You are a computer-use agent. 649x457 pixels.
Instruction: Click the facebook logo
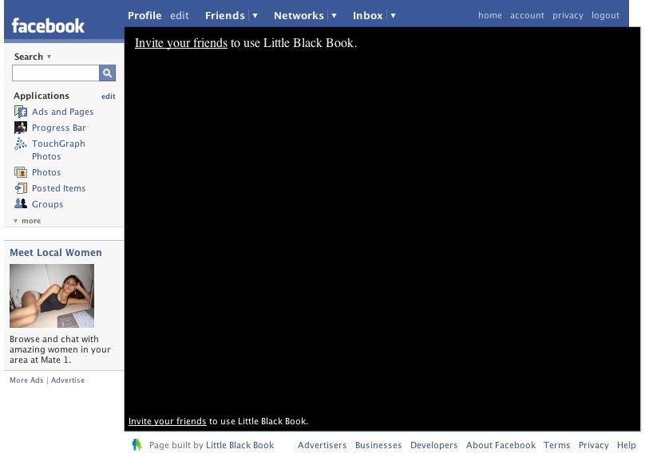coord(48,26)
